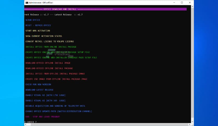Viewport: 218px width, 126px height.
Task: Select the SCRUB OFFICE option
Action: pos(33,20)
